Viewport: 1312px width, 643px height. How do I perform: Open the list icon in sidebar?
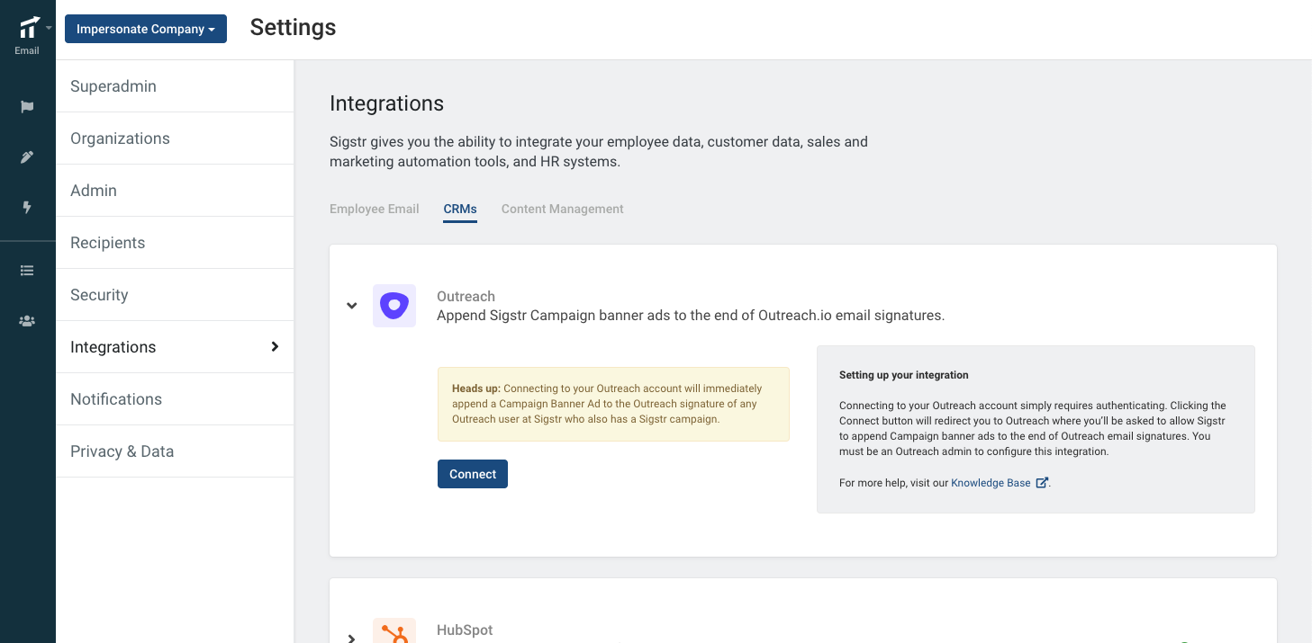[27, 270]
